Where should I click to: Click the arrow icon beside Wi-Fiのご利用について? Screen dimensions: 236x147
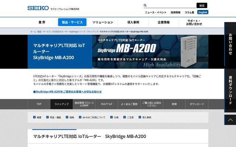80,117
